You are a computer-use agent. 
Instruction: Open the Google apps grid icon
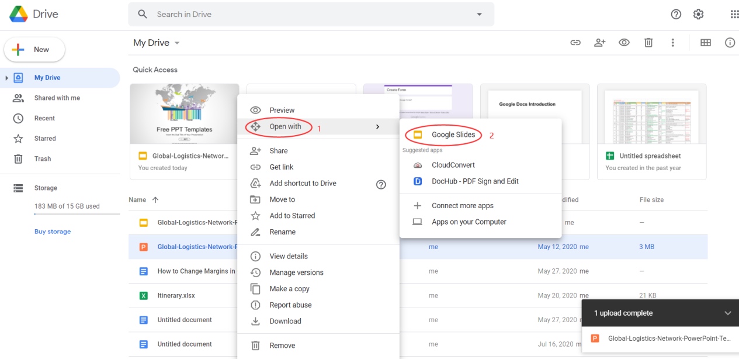pos(734,15)
